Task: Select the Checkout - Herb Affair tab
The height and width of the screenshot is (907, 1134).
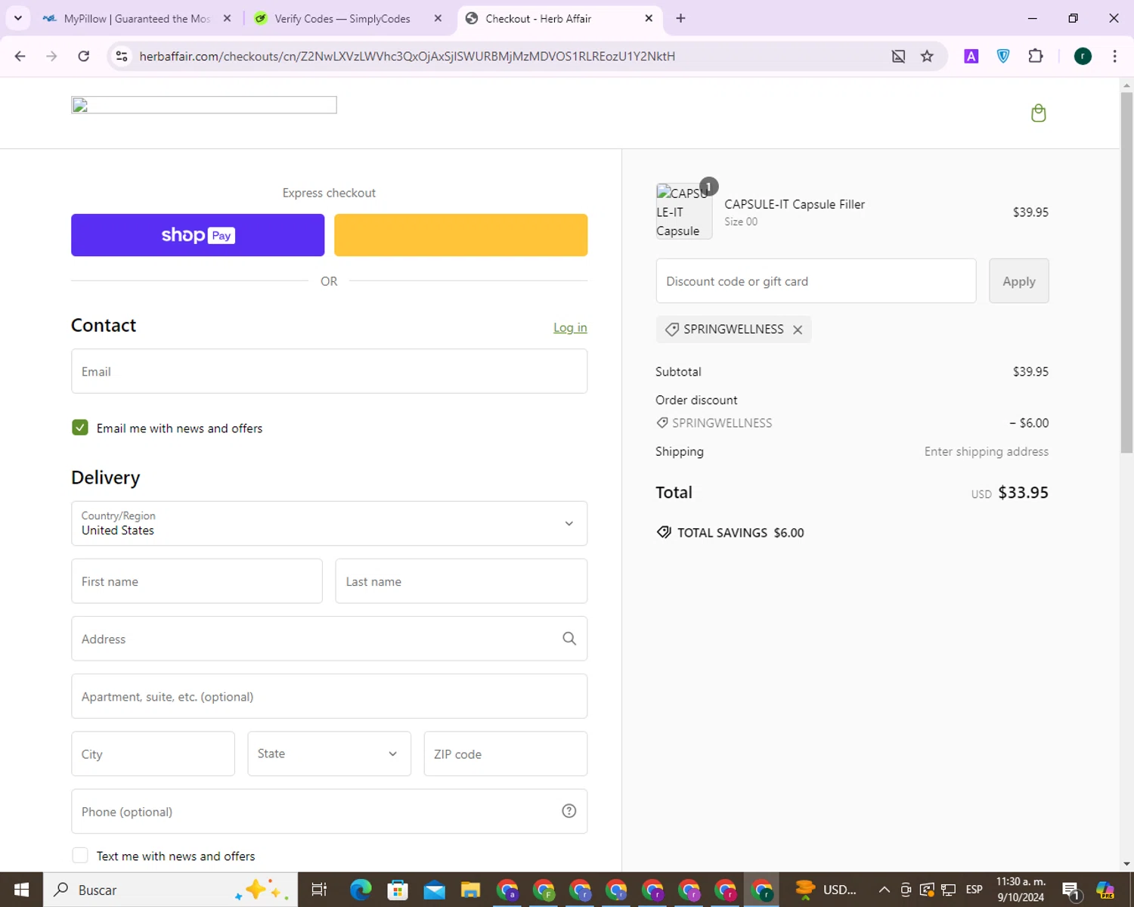Action: 559,18
